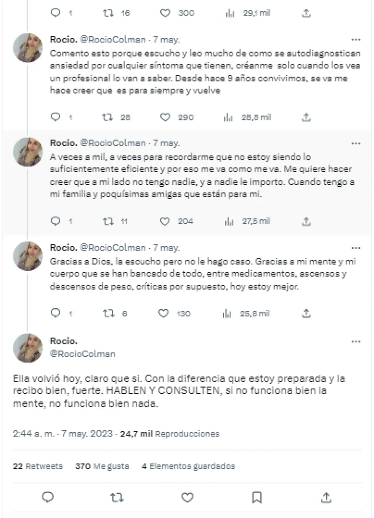
Task: Open the @RocioColman handle on main tweet
Action: (x=83, y=354)
